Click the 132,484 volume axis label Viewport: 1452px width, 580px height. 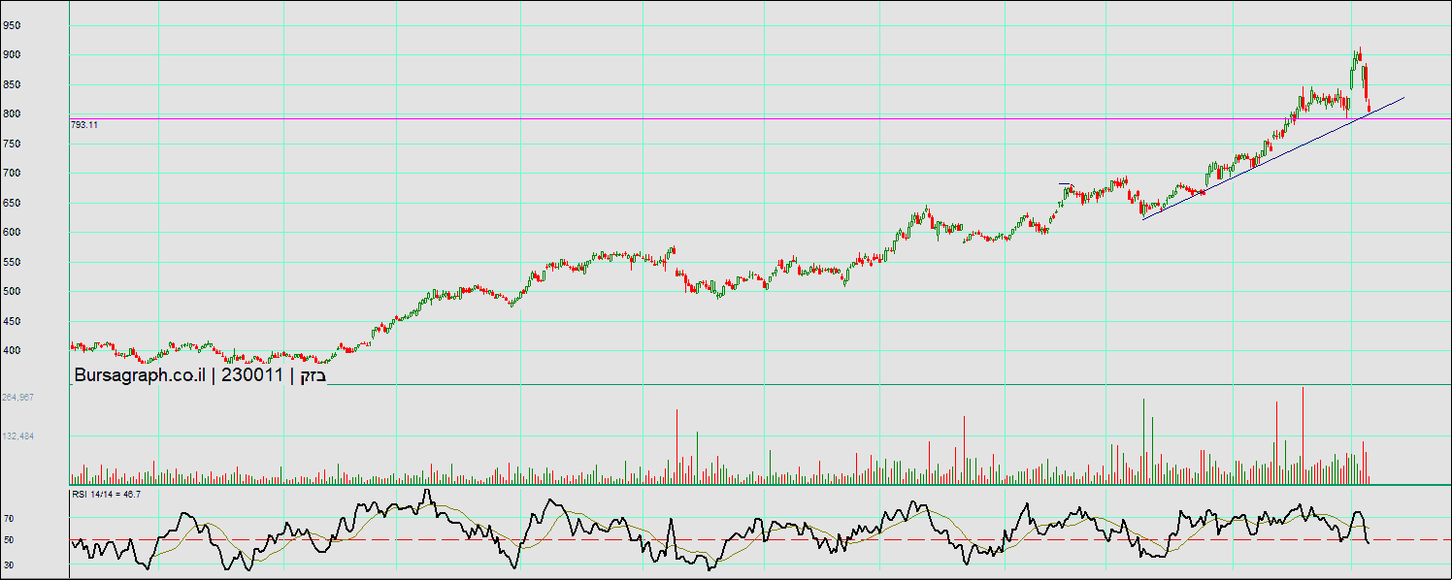(x=18, y=436)
